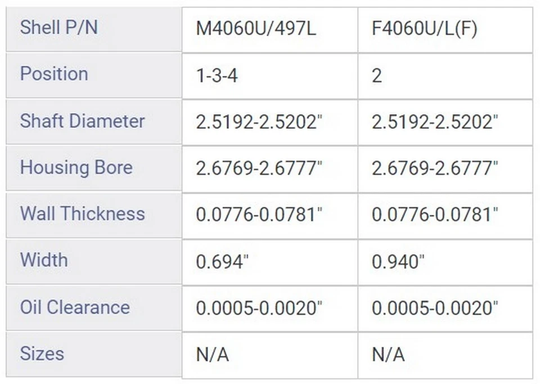
Task: Select the 0.694" width value
Action: [222, 262]
